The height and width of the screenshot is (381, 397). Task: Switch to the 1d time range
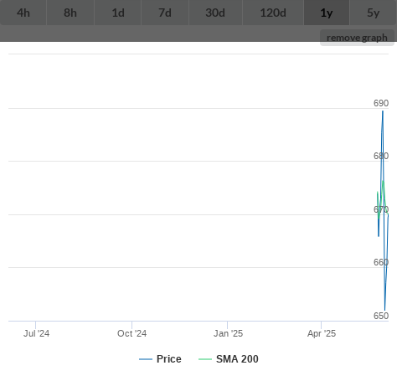(118, 13)
